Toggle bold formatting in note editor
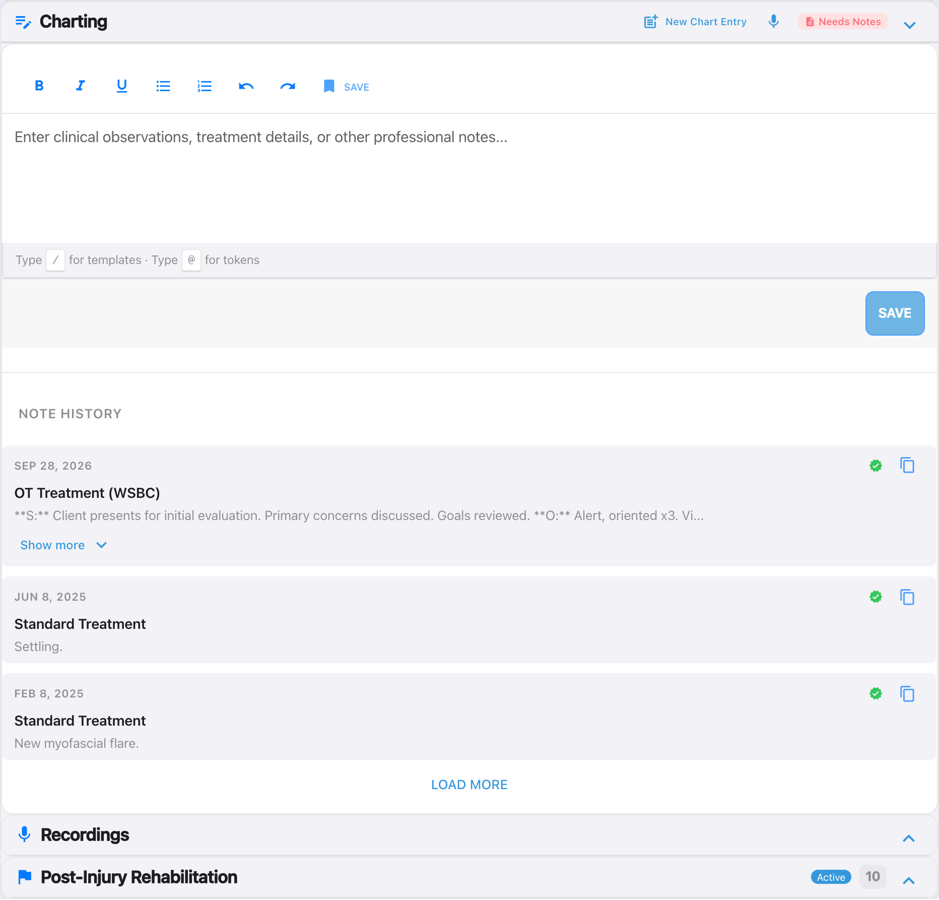 coord(39,86)
